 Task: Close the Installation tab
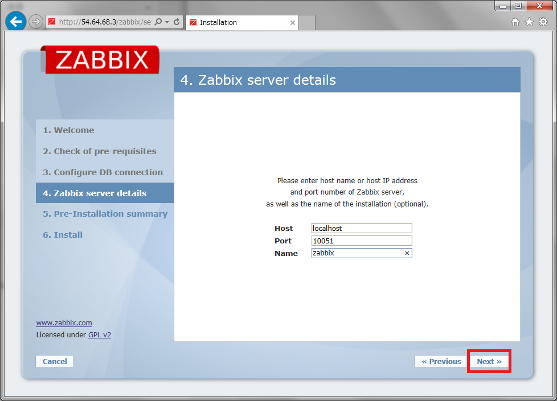[x=292, y=23]
